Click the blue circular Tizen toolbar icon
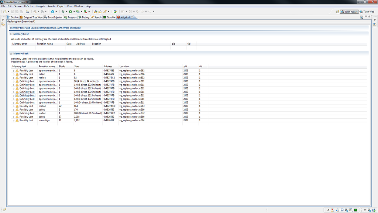378x213 pixels. 52,11
